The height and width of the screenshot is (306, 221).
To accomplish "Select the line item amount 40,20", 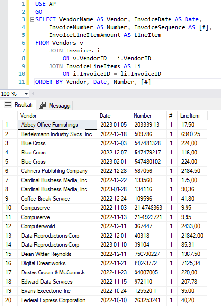I will point(192,300).
